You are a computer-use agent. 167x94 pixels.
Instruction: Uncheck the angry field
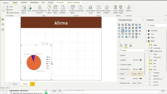[x=150, y=45]
